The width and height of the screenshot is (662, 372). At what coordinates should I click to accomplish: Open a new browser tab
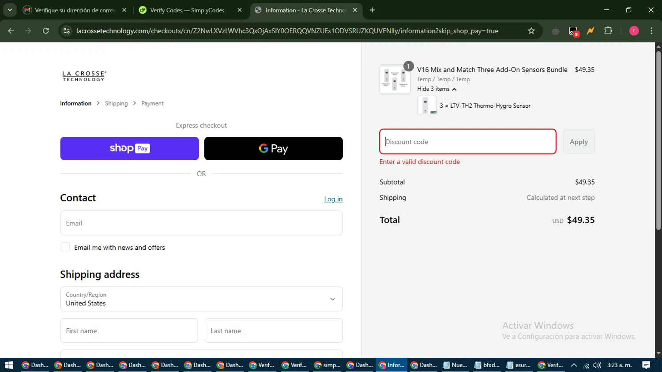pos(372,10)
